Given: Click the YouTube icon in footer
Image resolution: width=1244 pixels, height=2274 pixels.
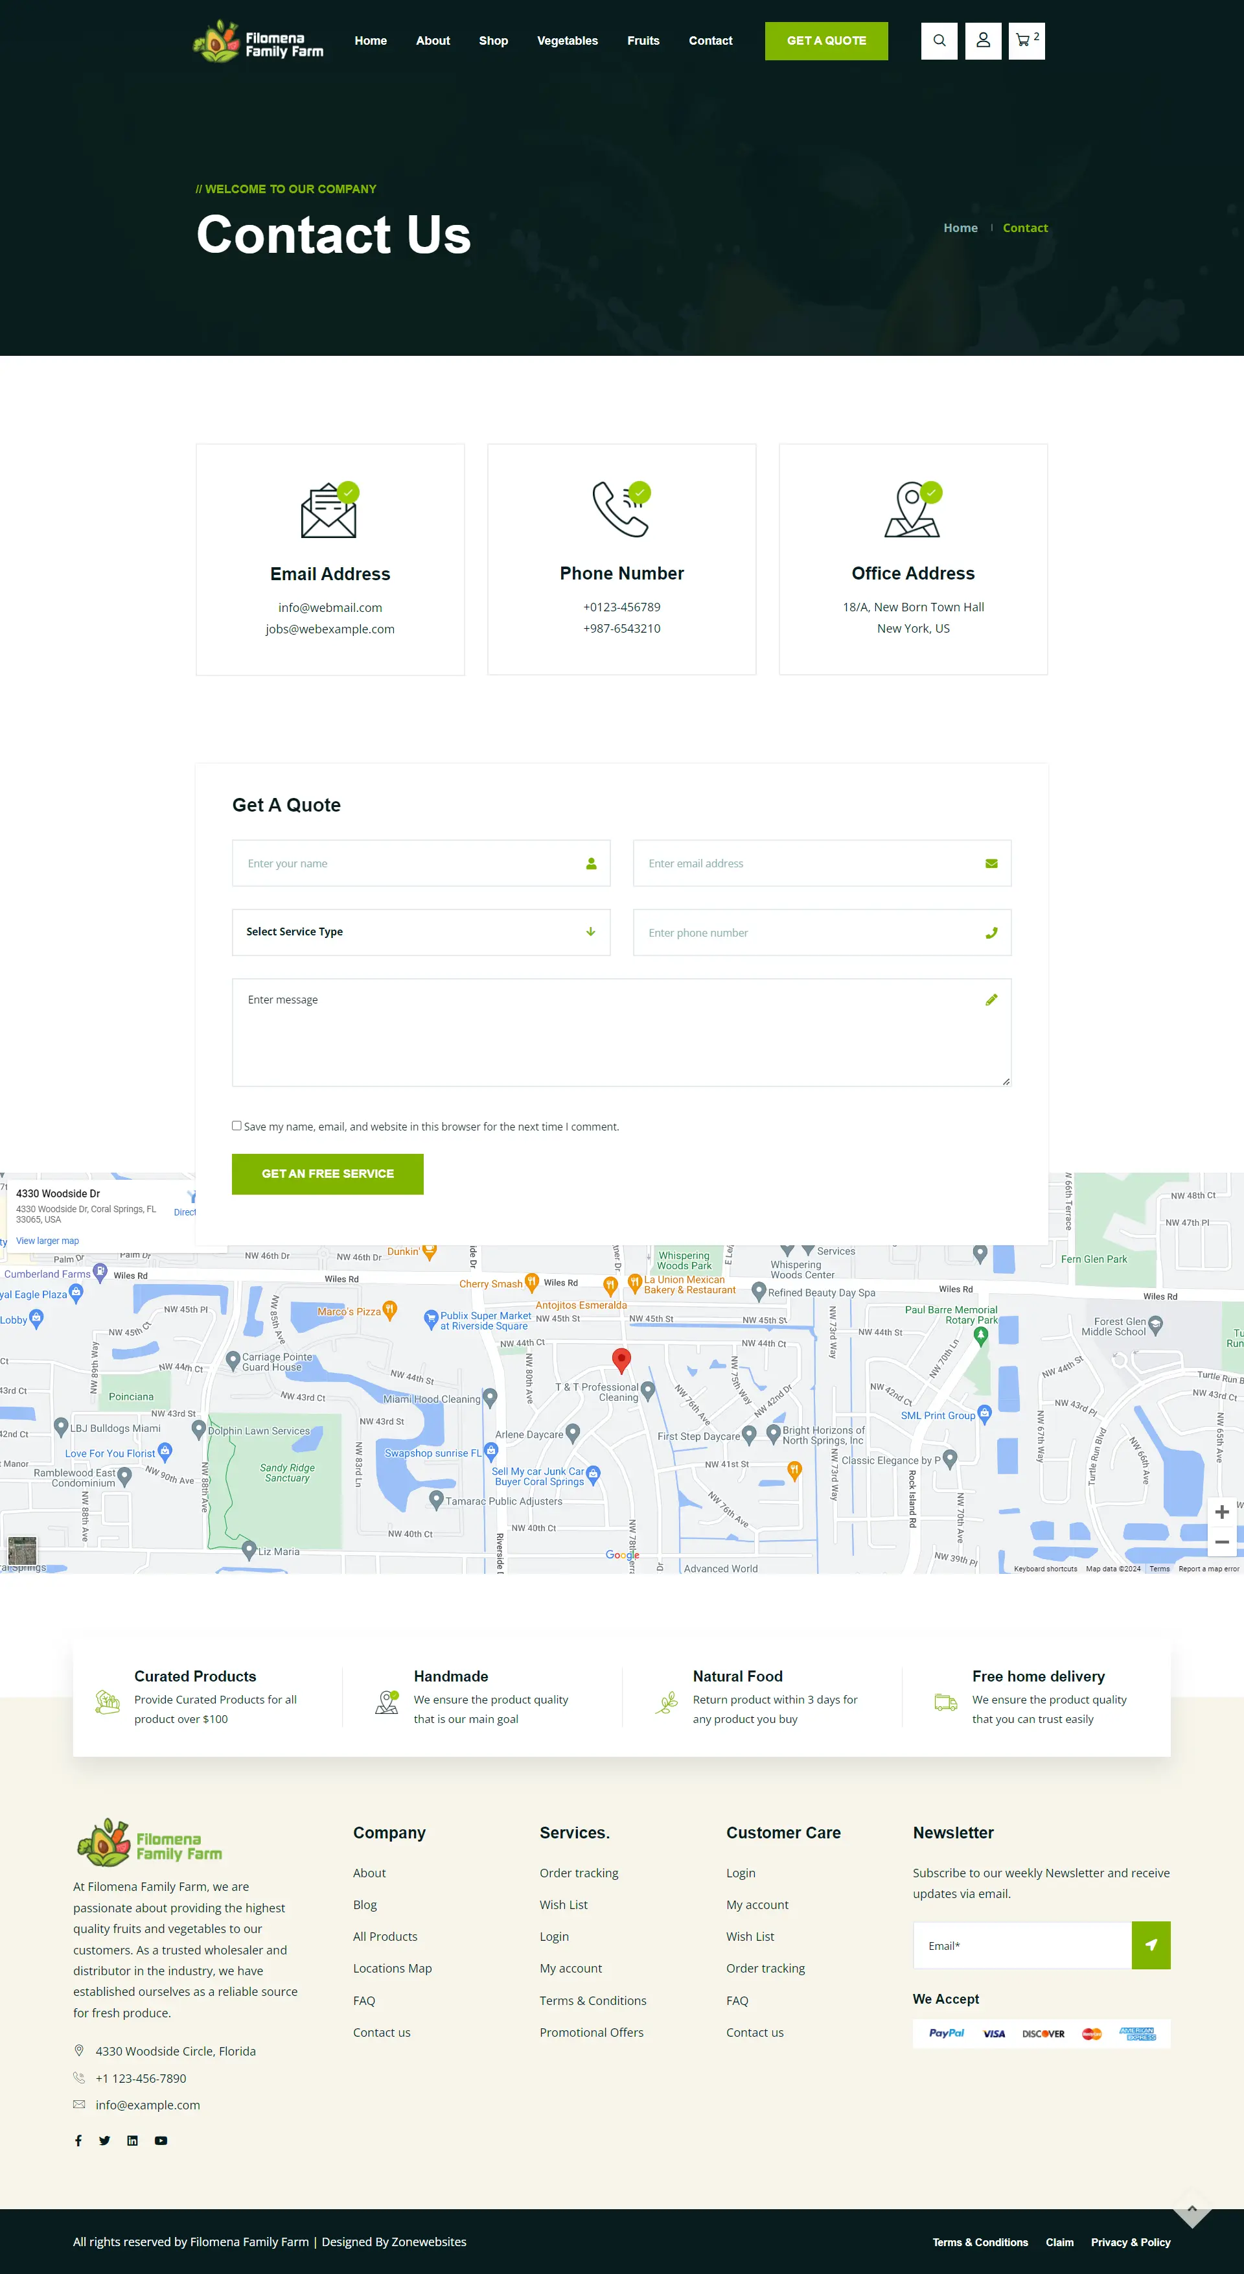Looking at the screenshot, I should coord(161,2140).
